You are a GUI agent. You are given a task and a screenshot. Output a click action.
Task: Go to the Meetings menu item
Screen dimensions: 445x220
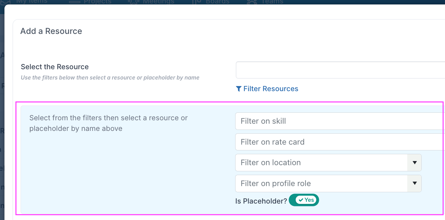point(158,2)
